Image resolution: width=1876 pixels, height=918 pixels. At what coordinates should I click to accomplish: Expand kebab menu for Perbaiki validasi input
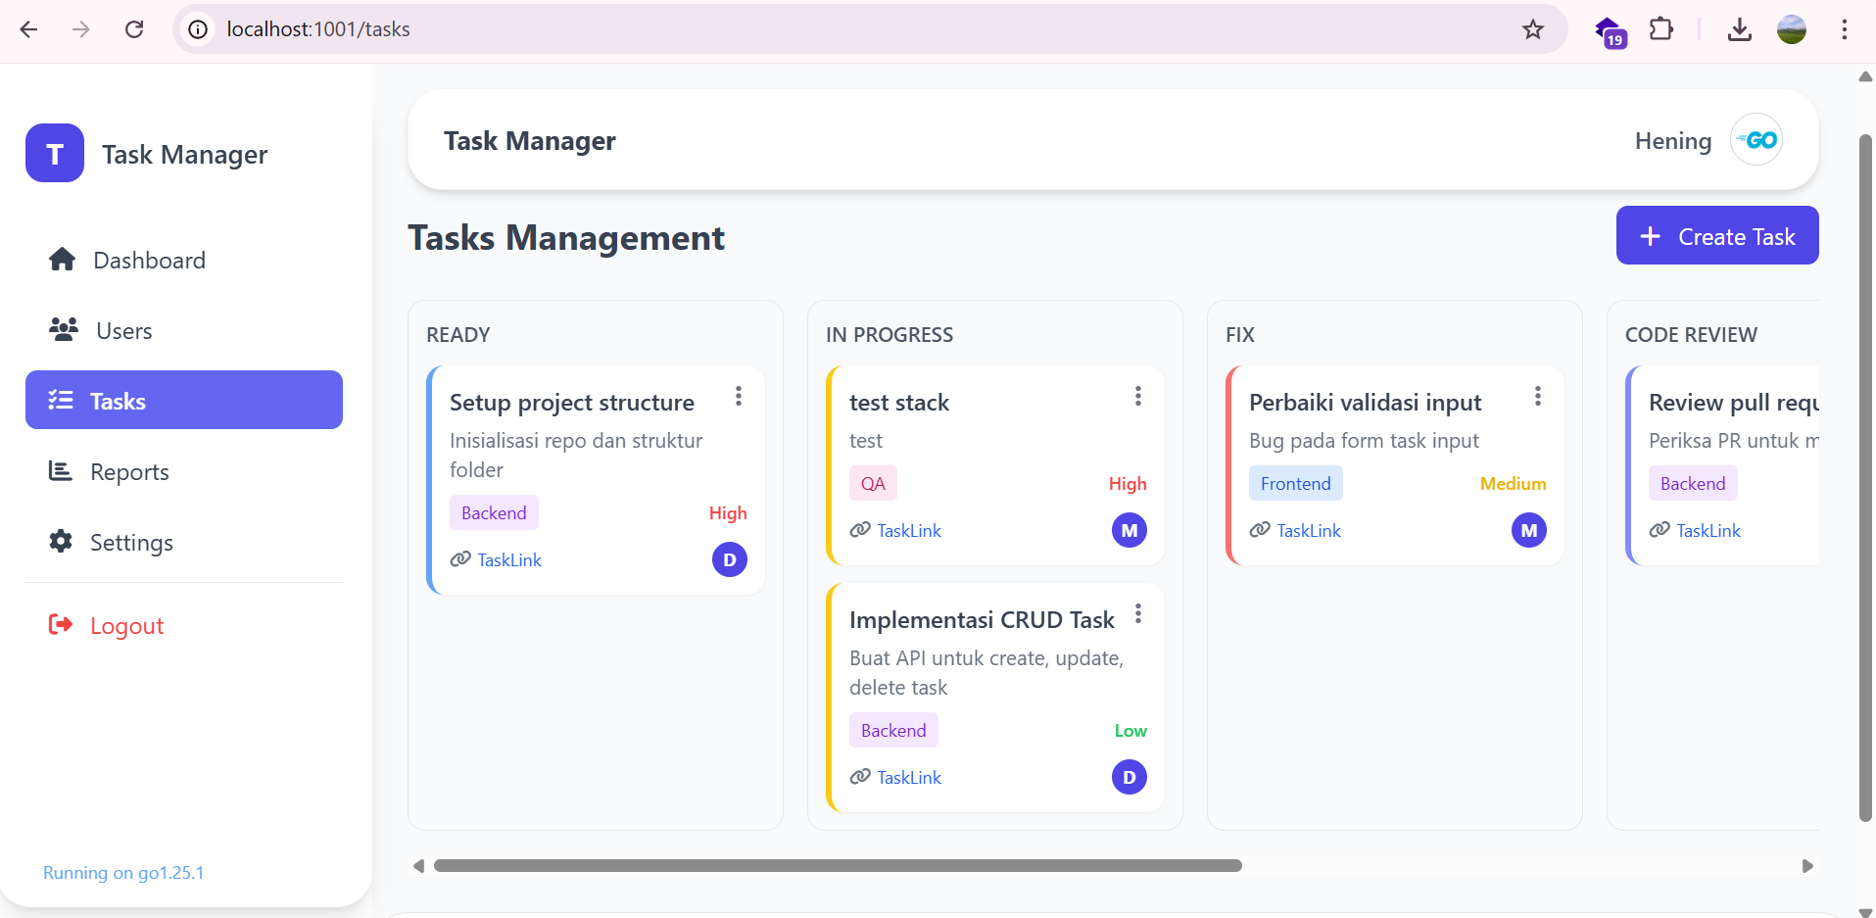pos(1537,396)
